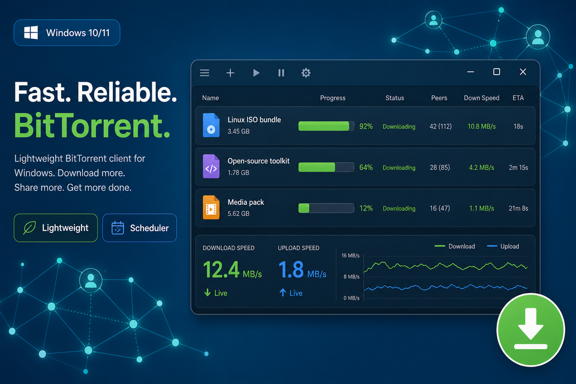Click the 21m 8s ETA value
Viewport: 576px width, 384px height.
pos(518,208)
